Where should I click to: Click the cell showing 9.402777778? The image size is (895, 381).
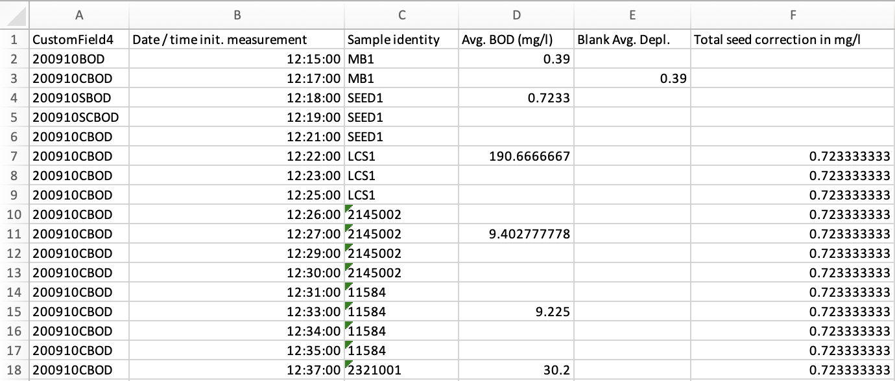click(516, 233)
